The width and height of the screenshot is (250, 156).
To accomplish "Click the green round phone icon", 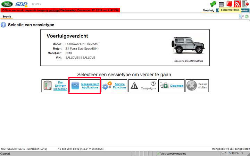I will tap(247, 17).
